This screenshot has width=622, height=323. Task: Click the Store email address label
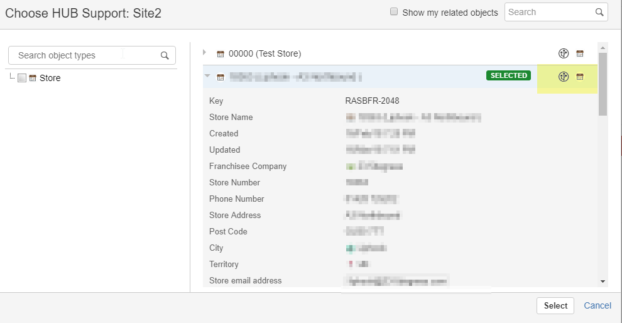245,280
